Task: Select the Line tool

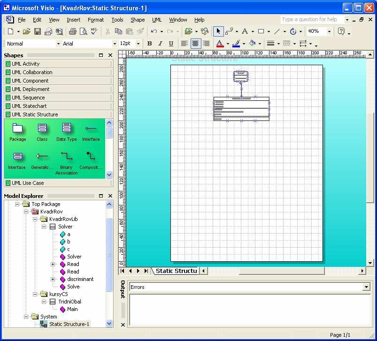Action: click(277, 31)
